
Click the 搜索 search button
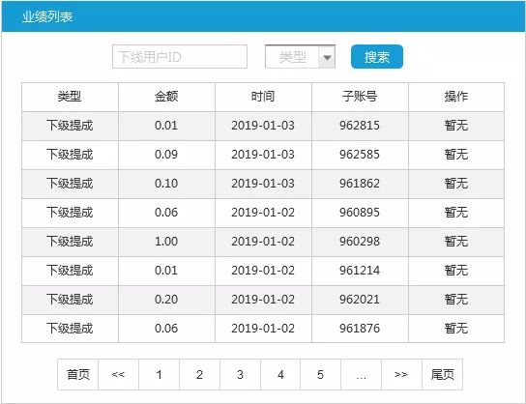pos(377,57)
